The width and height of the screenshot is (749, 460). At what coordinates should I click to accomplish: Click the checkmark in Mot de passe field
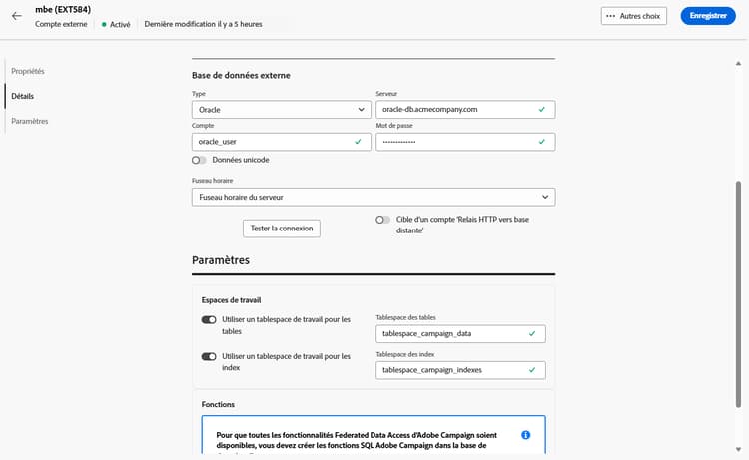click(x=541, y=142)
